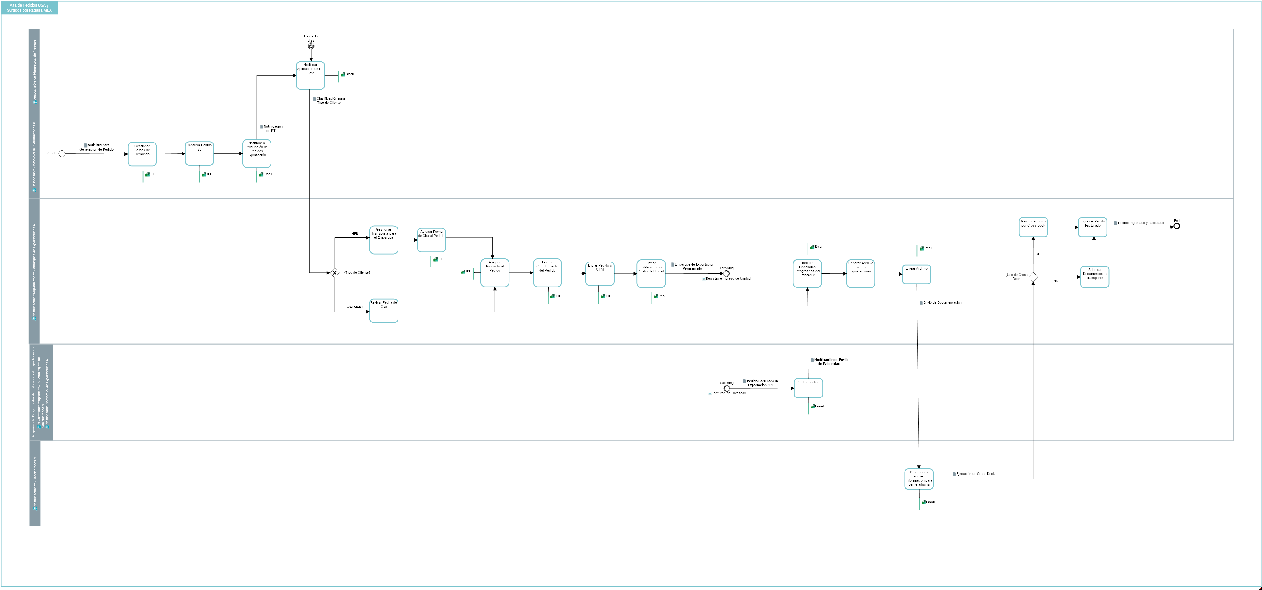Image resolution: width=1262 pixels, height=590 pixels.
Task: Click 'Embarque de Exportación Programado' label
Action: (x=694, y=267)
